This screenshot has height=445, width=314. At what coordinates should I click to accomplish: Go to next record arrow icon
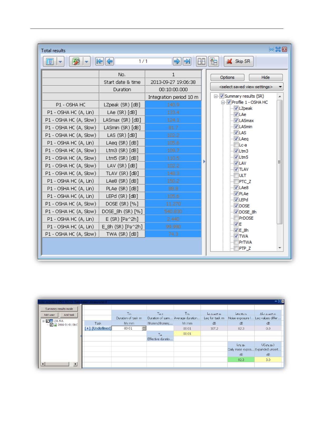177,61
